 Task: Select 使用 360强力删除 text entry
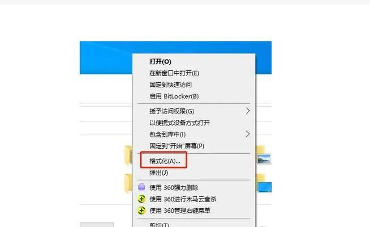click(x=174, y=188)
